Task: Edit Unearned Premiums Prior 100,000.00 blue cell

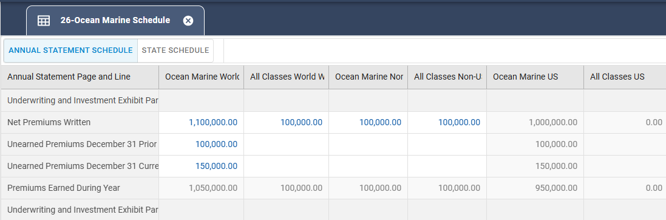Action: pyautogui.click(x=202, y=144)
